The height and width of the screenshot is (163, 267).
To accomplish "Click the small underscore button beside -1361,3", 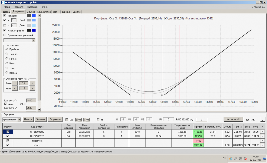I will pyautogui.click(x=262, y=119).
